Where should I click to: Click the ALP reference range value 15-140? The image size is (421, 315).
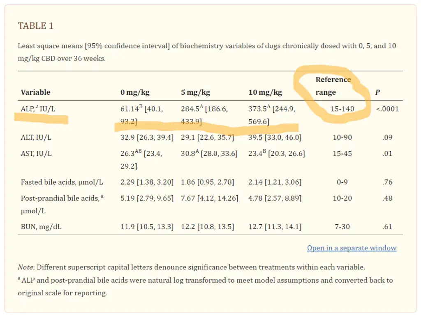click(342, 109)
